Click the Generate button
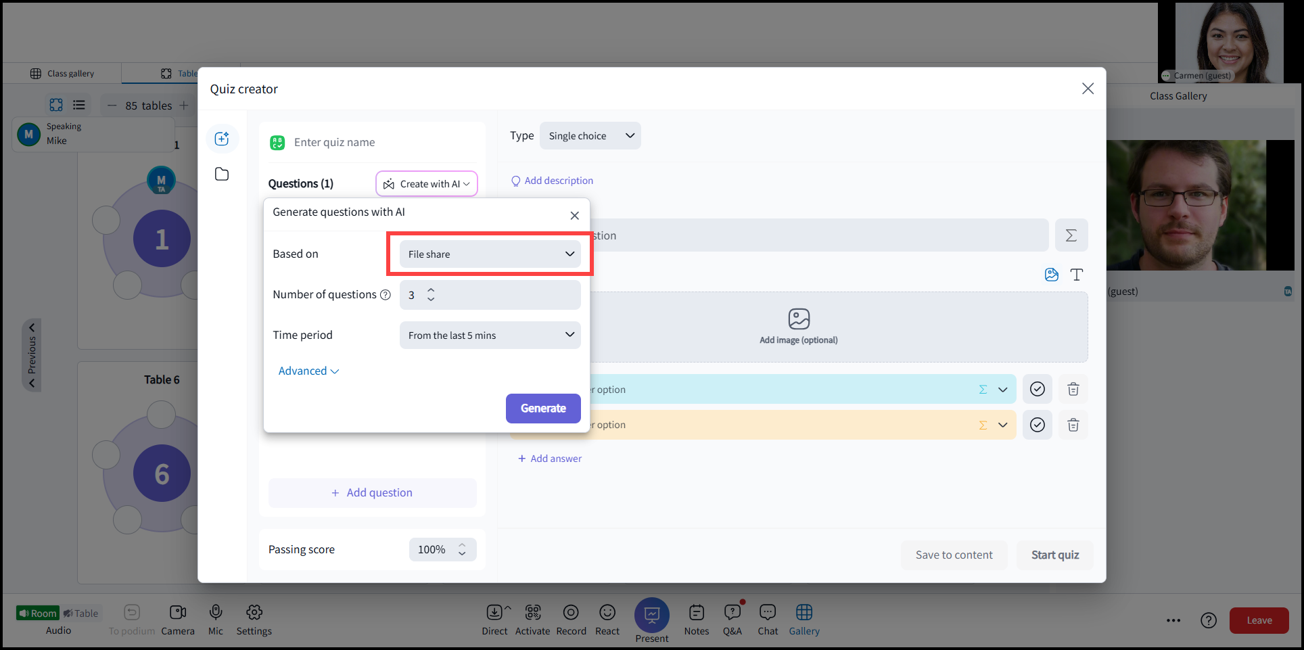The height and width of the screenshot is (650, 1304). pyautogui.click(x=543, y=409)
